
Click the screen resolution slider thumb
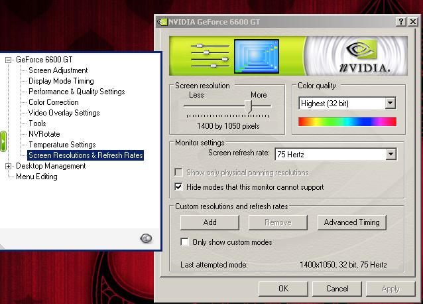click(248, 107)
